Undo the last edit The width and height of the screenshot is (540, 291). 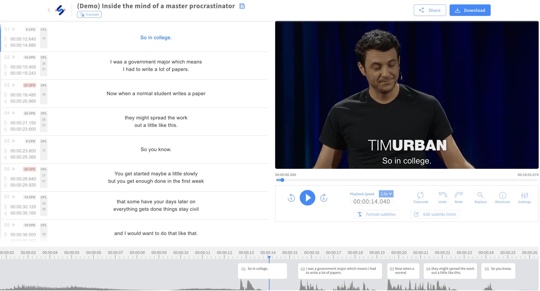coord(442,198)
